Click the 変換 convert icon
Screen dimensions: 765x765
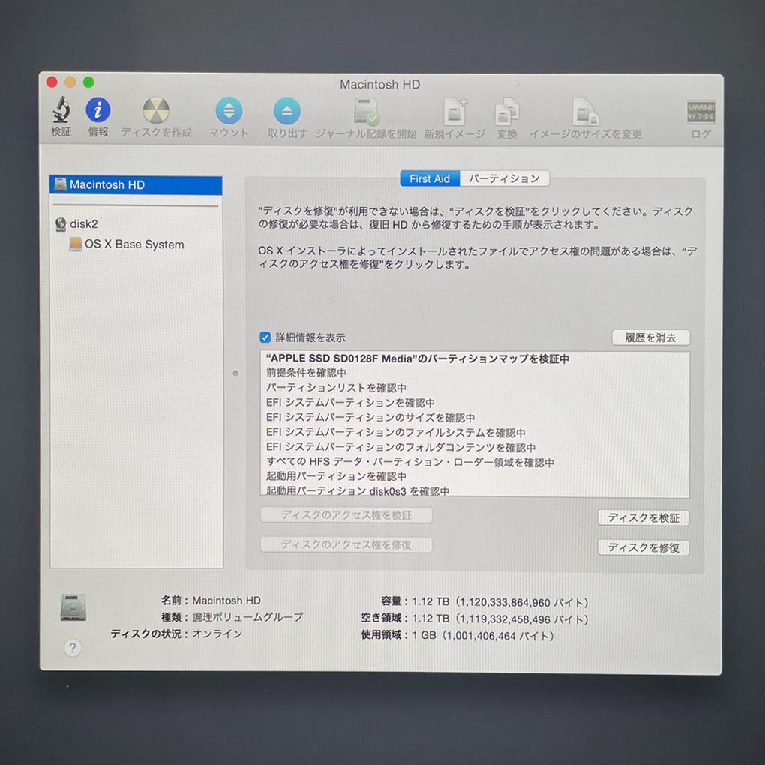[506, 112]
